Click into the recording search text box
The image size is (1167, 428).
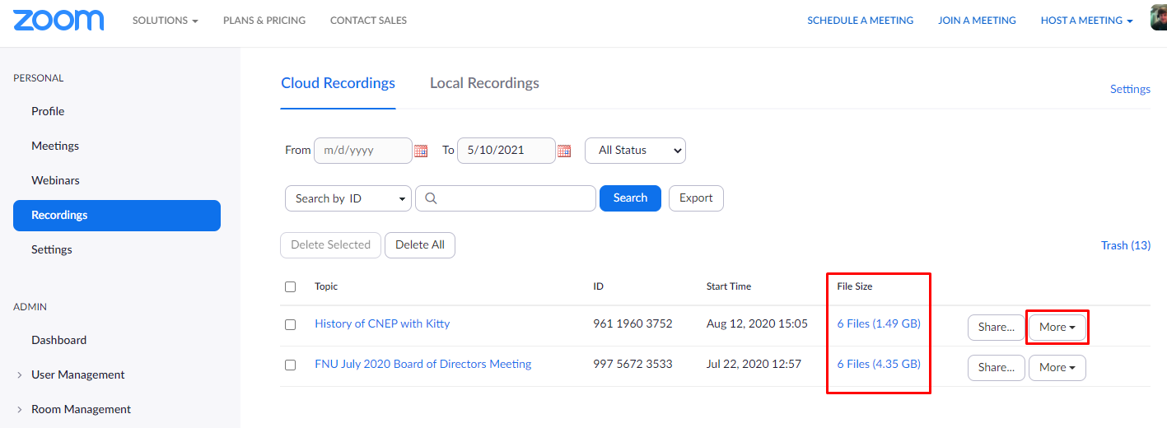pyautogui.click(x=506, y=198)
